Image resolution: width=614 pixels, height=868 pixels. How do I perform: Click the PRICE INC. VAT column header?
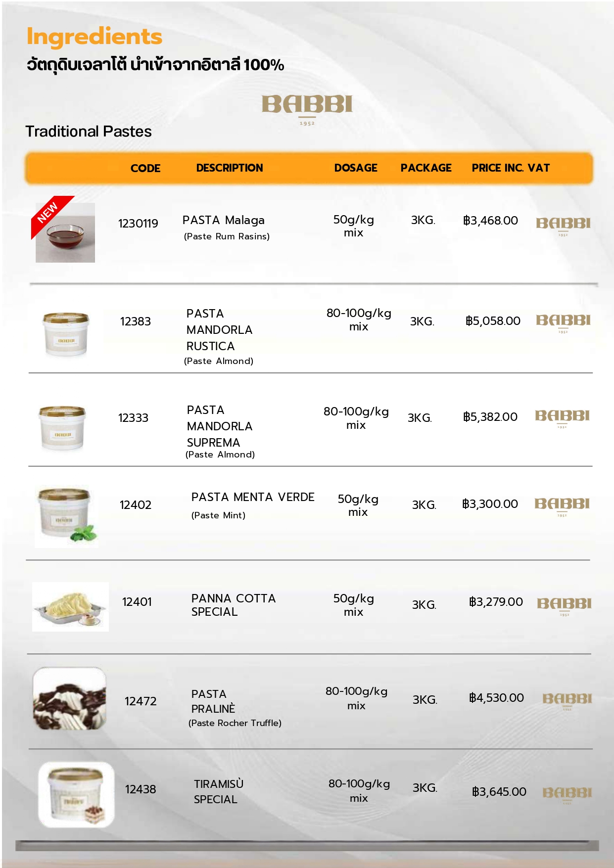pyautogui.click(x=511, y=168)
